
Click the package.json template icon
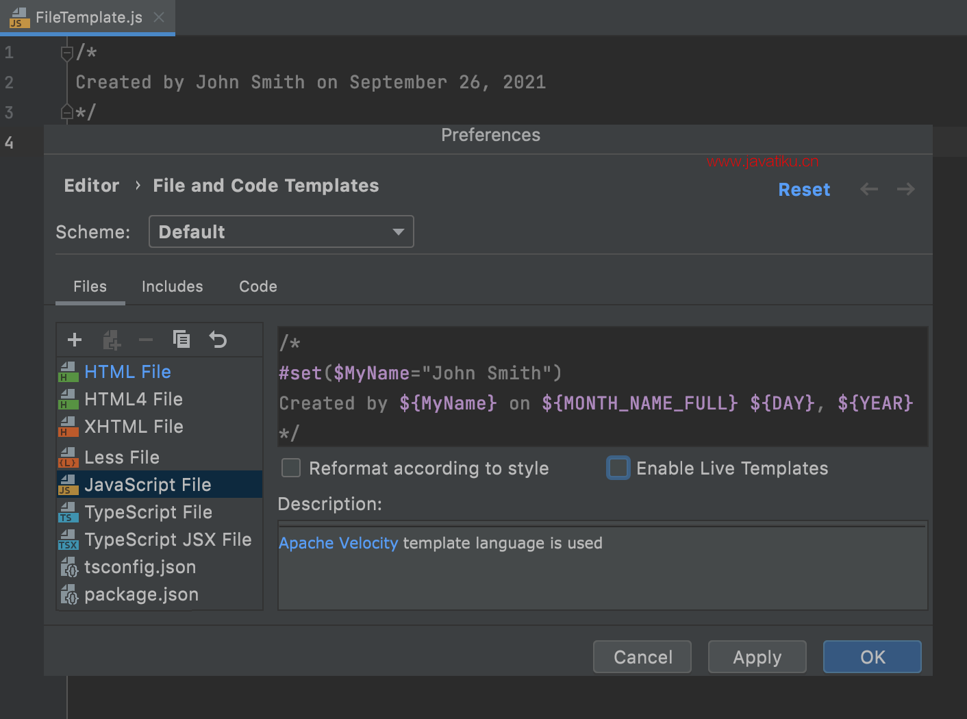coord(69,594)
